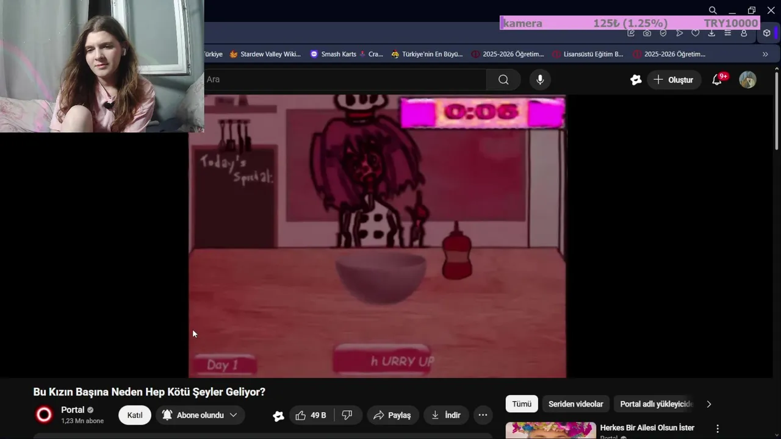Open the easy setup sliders icon
The image size is (781, 439).
pyautogui.click(x=727, y=33)
